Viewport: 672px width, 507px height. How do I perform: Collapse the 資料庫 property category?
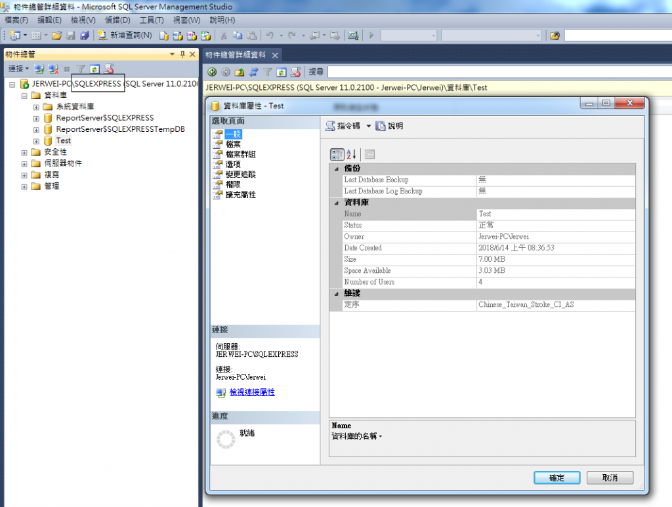[337, 203]
